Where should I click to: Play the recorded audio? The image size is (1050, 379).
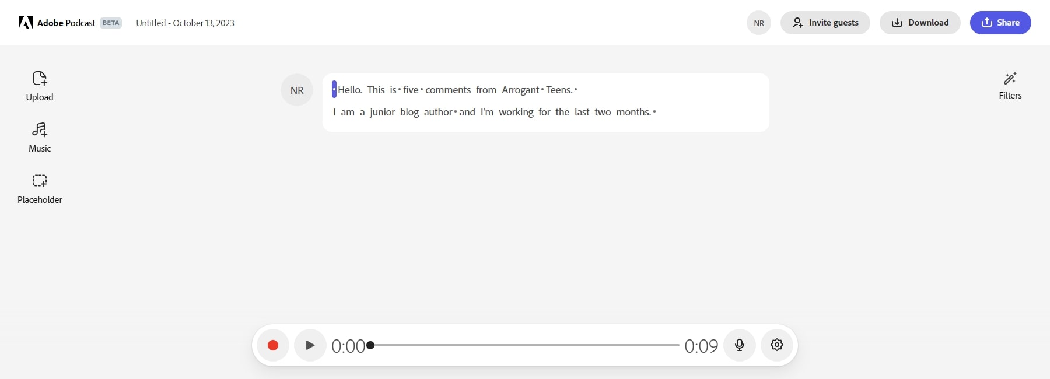click(x=310, y=345)
